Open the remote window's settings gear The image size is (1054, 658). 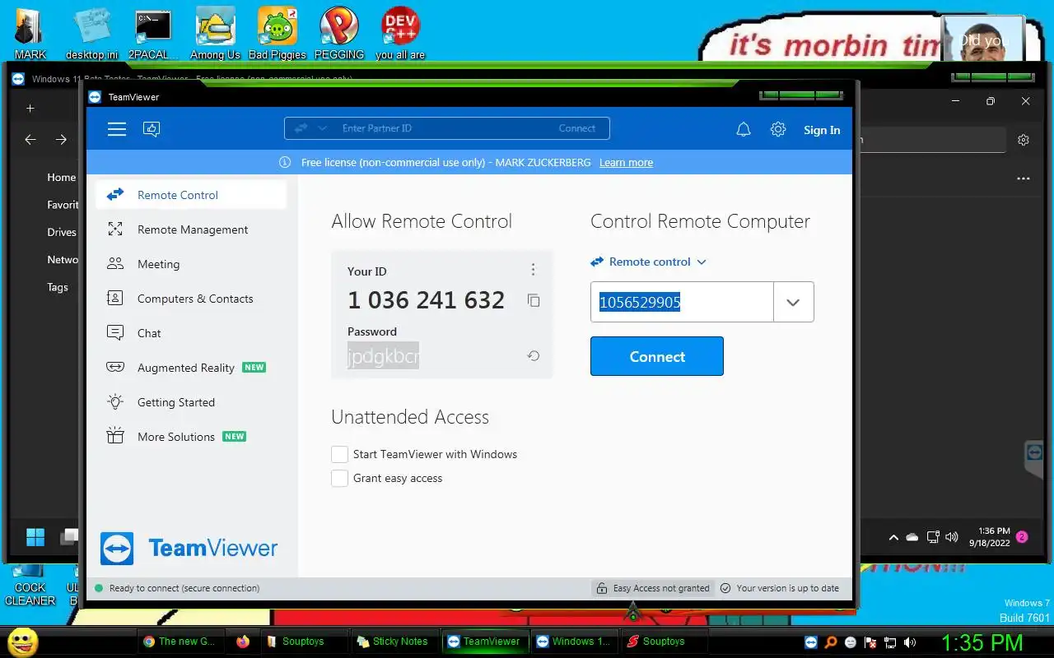click(1024, 140)
